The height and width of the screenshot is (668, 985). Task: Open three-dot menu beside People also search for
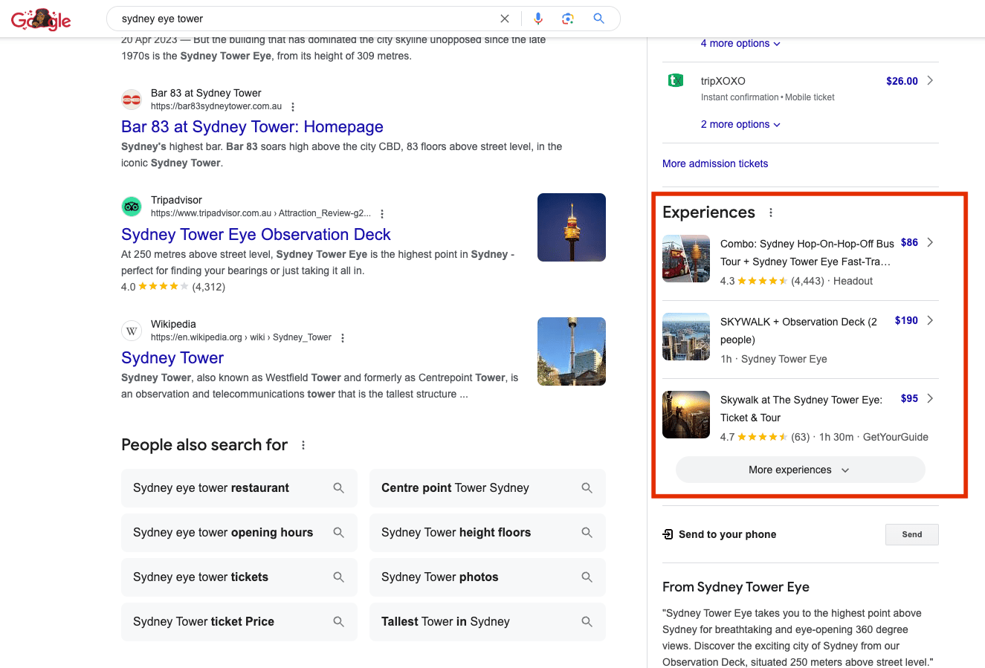pos(303,445)
